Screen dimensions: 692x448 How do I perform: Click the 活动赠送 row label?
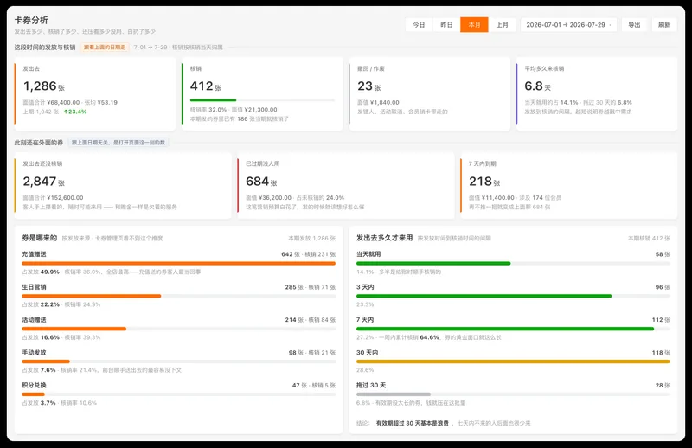pos(34,319)
